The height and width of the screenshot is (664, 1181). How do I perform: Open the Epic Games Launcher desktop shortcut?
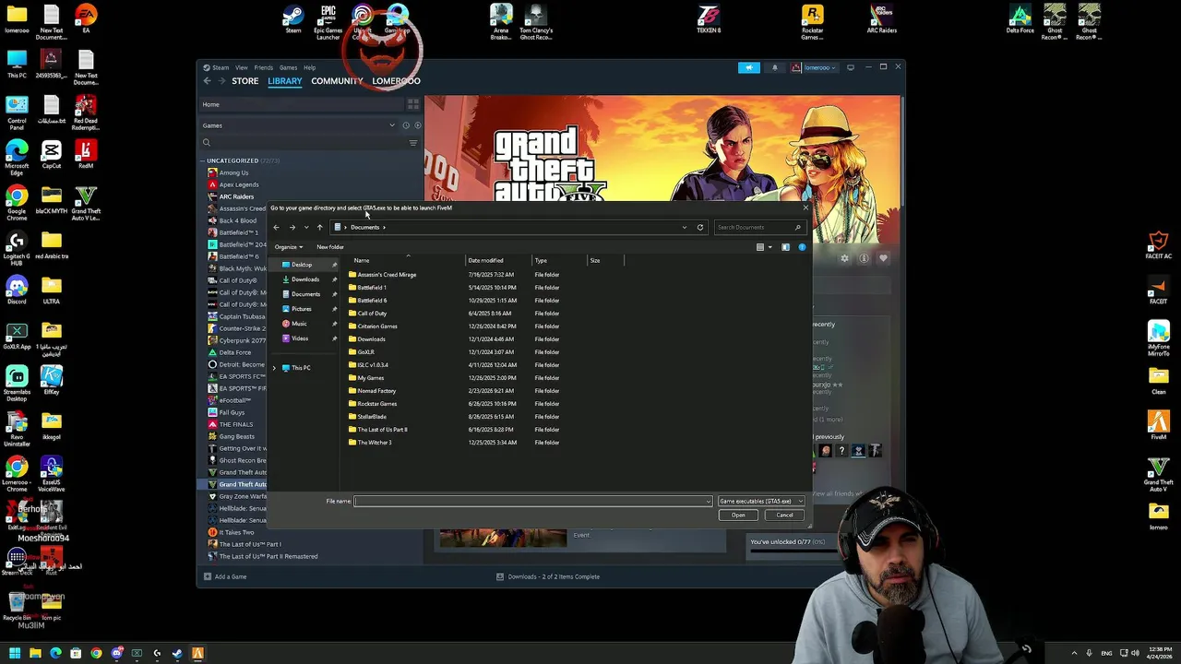328,21
